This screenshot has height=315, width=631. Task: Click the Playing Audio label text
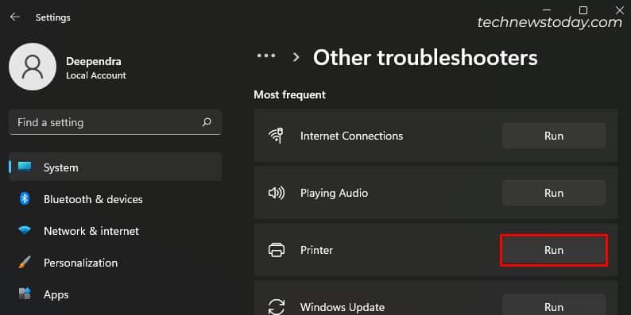tap(334, 193)
